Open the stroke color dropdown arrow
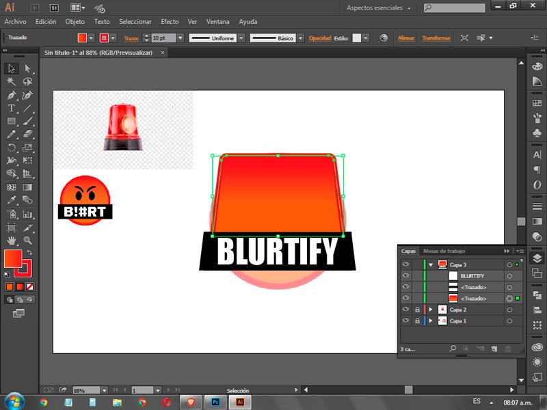Viewport: 547px width, 410px height. (113, 38)
